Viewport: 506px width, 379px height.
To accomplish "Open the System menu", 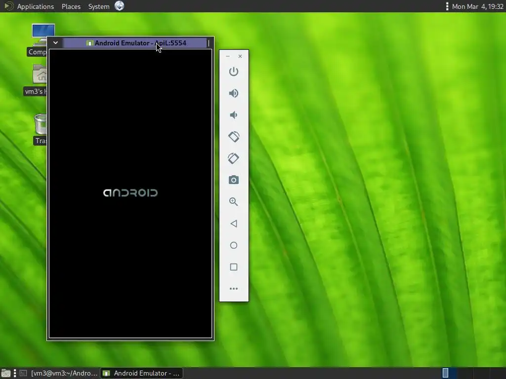I will coord(99,6).
